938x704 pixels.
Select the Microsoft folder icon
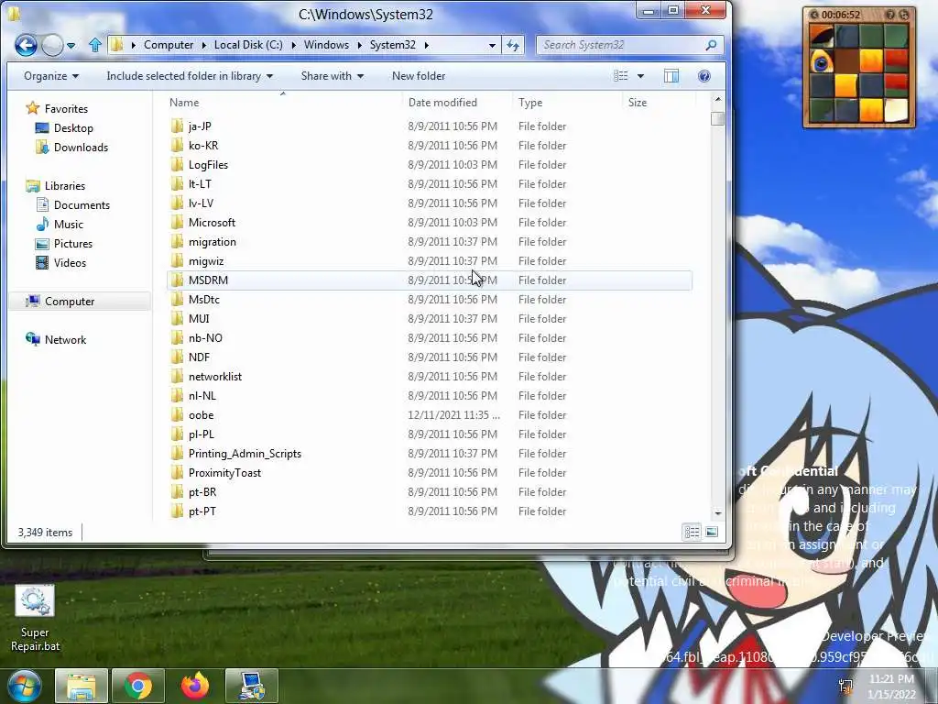pos(177,222)
